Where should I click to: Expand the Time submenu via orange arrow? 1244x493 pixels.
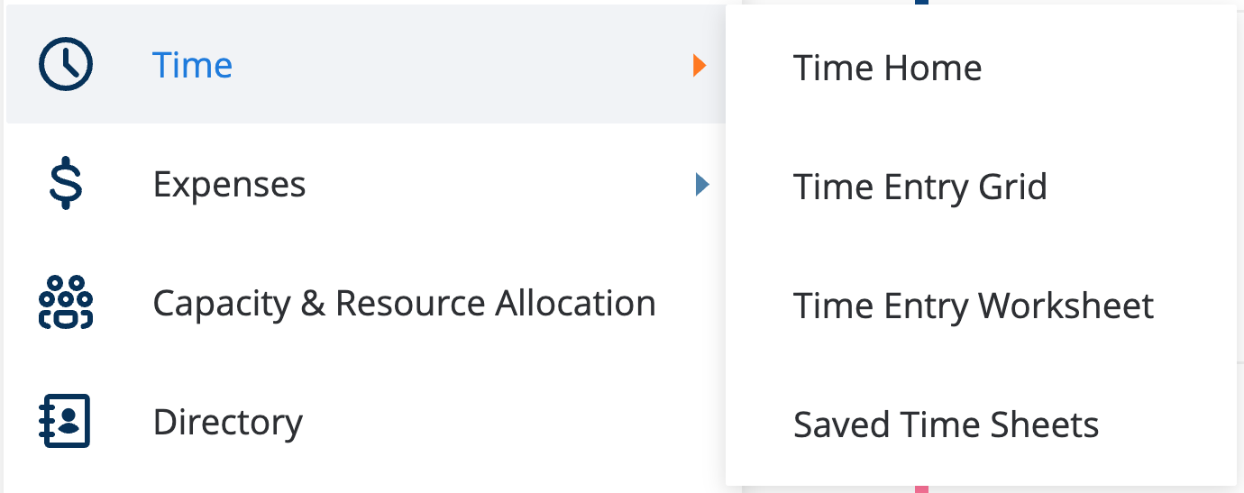[700, 65]
